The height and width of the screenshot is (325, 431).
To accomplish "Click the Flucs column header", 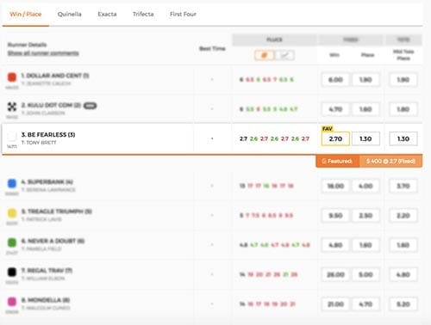I will point(274,40).
